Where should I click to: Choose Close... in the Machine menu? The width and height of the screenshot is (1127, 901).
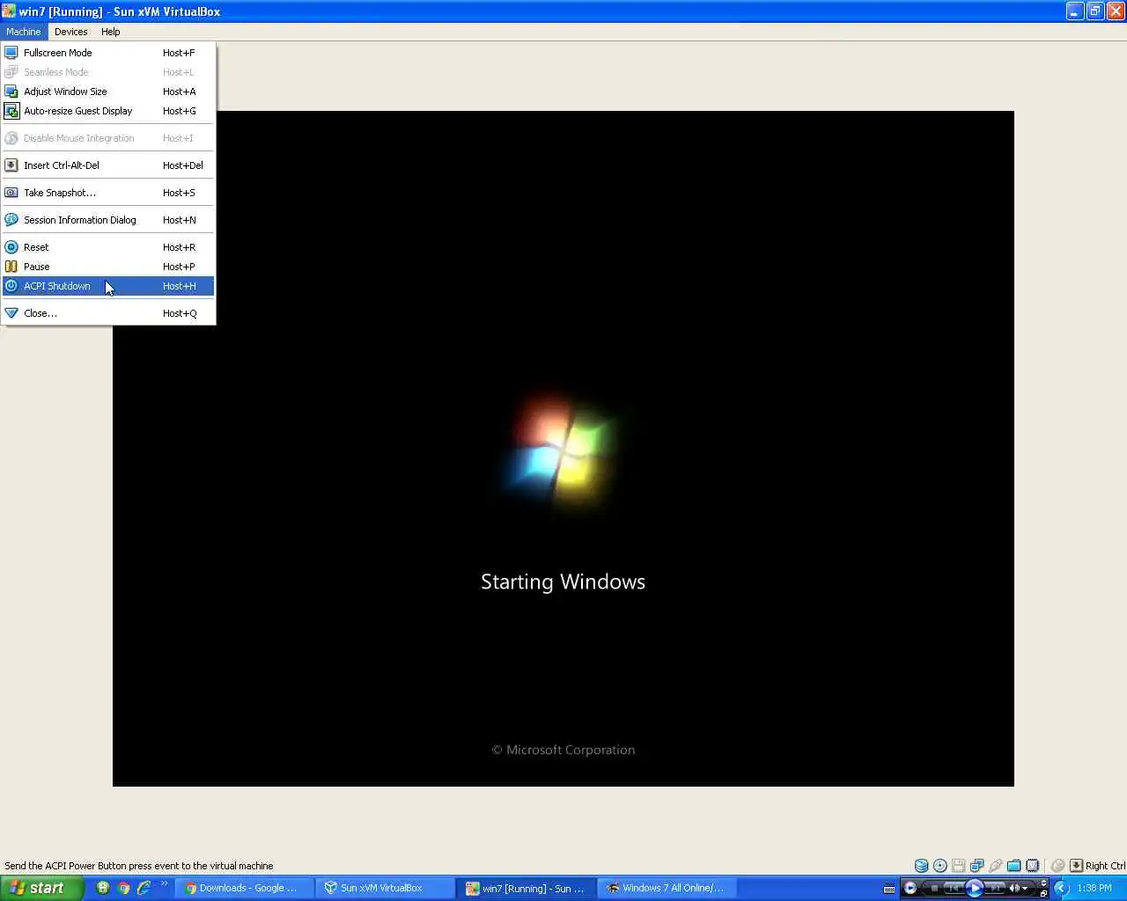[108, 313]
